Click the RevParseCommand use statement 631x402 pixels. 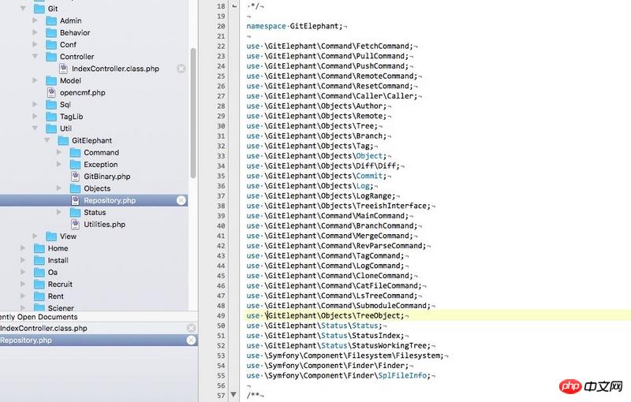[337, 246]
